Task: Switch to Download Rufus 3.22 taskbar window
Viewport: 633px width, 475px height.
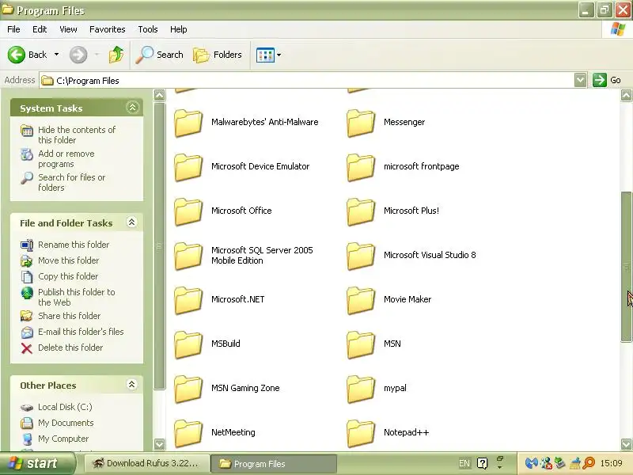Action: pyautogui.click(x=147, y=463)
